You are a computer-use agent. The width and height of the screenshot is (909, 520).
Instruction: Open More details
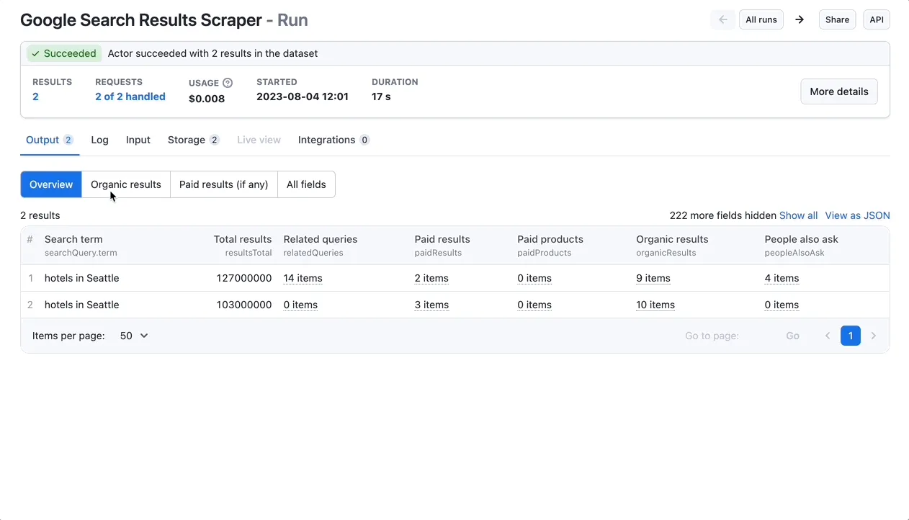(839, 91)
